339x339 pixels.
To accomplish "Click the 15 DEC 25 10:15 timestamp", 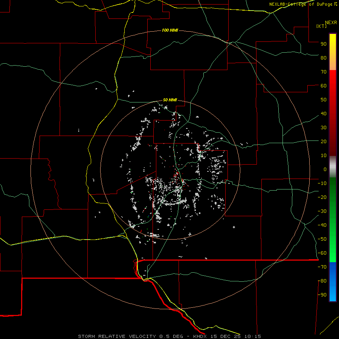I will click(236, 336).
